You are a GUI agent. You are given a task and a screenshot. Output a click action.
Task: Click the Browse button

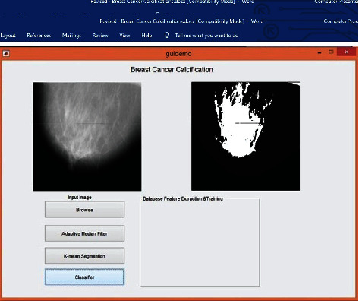(84, 210)
